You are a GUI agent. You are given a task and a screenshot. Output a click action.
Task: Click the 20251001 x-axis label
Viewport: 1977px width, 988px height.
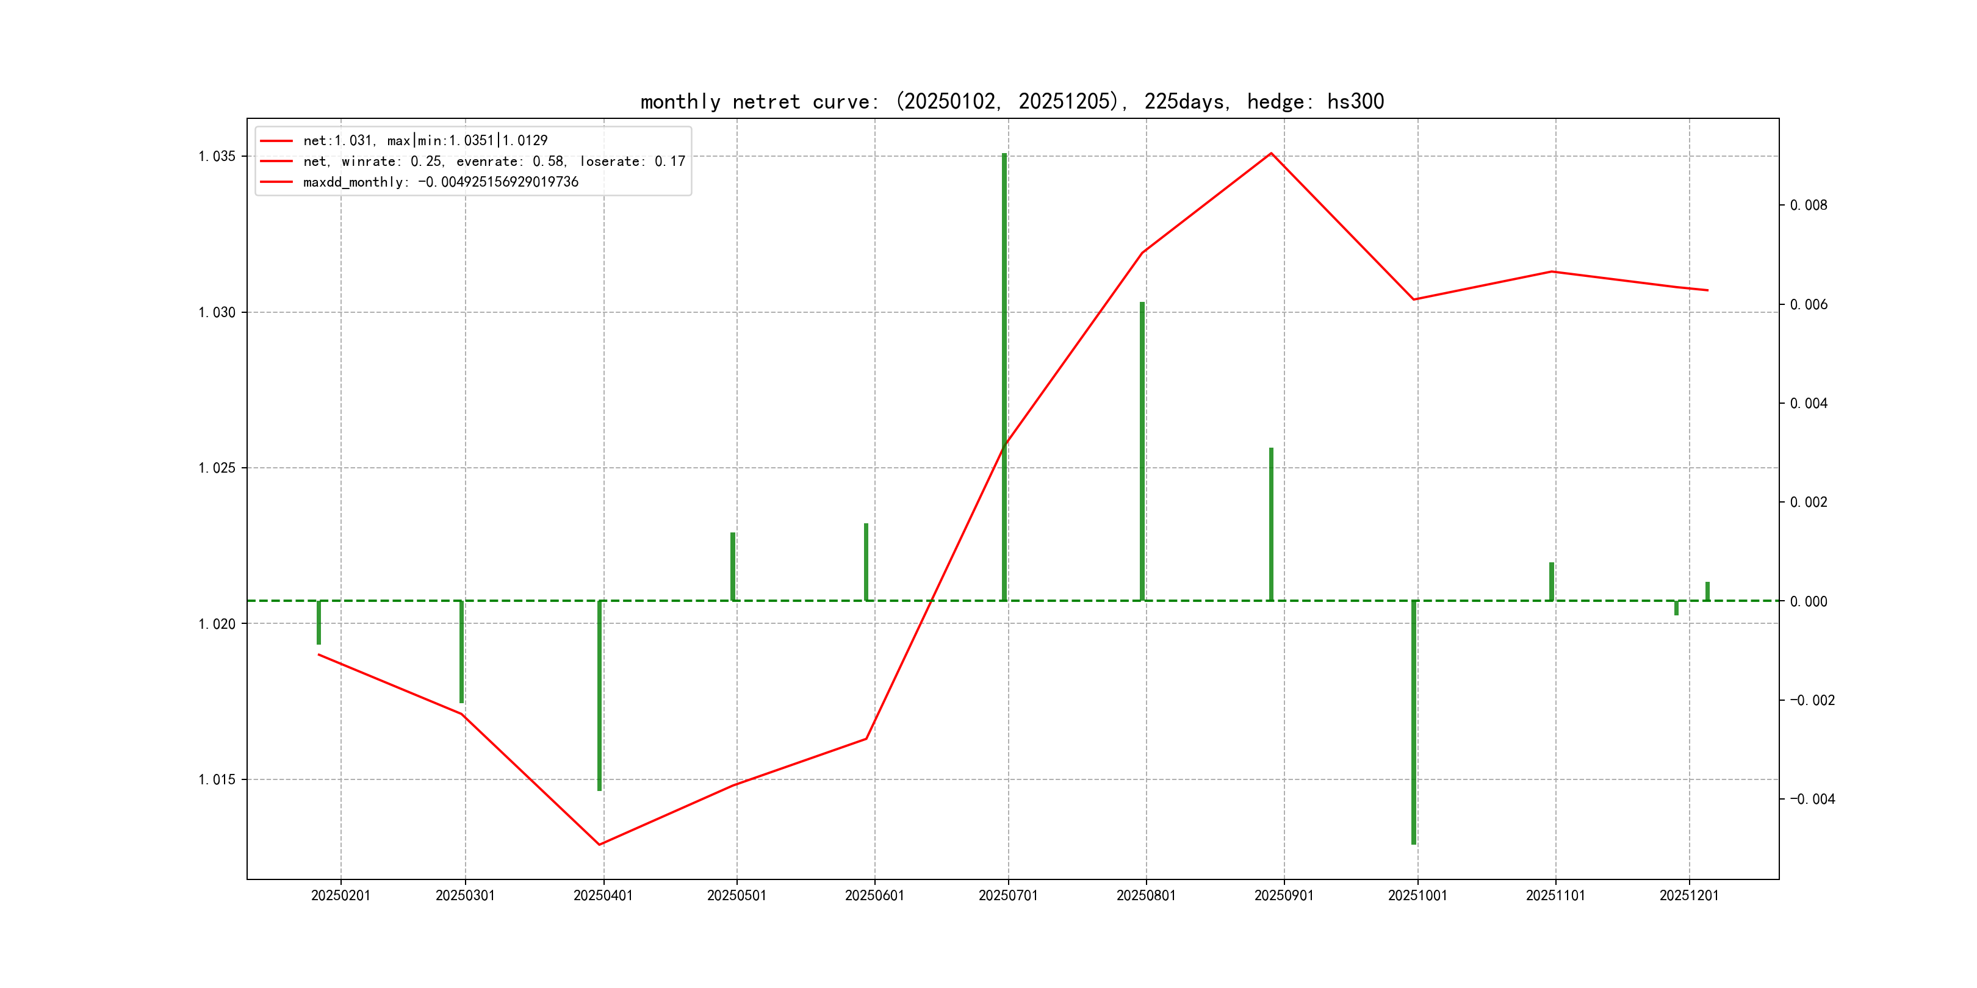[1417, 895]
